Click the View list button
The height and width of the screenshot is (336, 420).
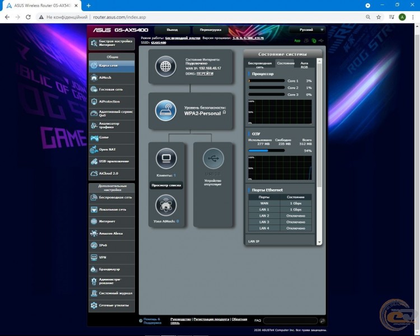coord(166,185)
